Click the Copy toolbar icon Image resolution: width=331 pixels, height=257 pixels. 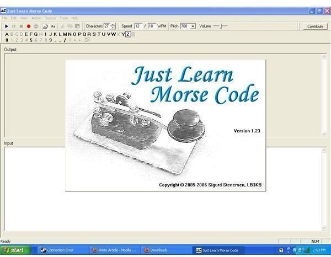click(70, 26)
